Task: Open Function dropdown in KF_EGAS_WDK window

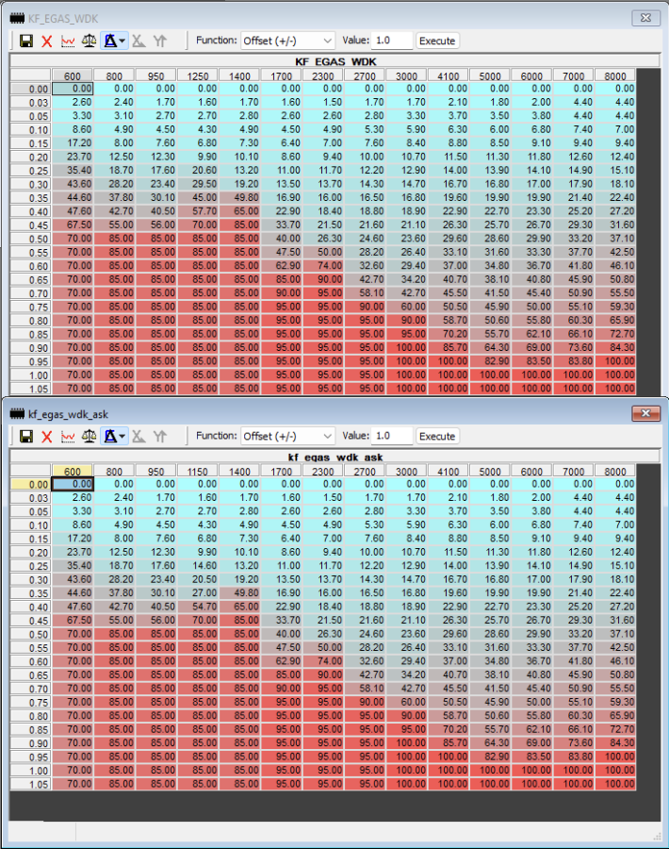Action: pyautogui.click(x=287, y=41)
